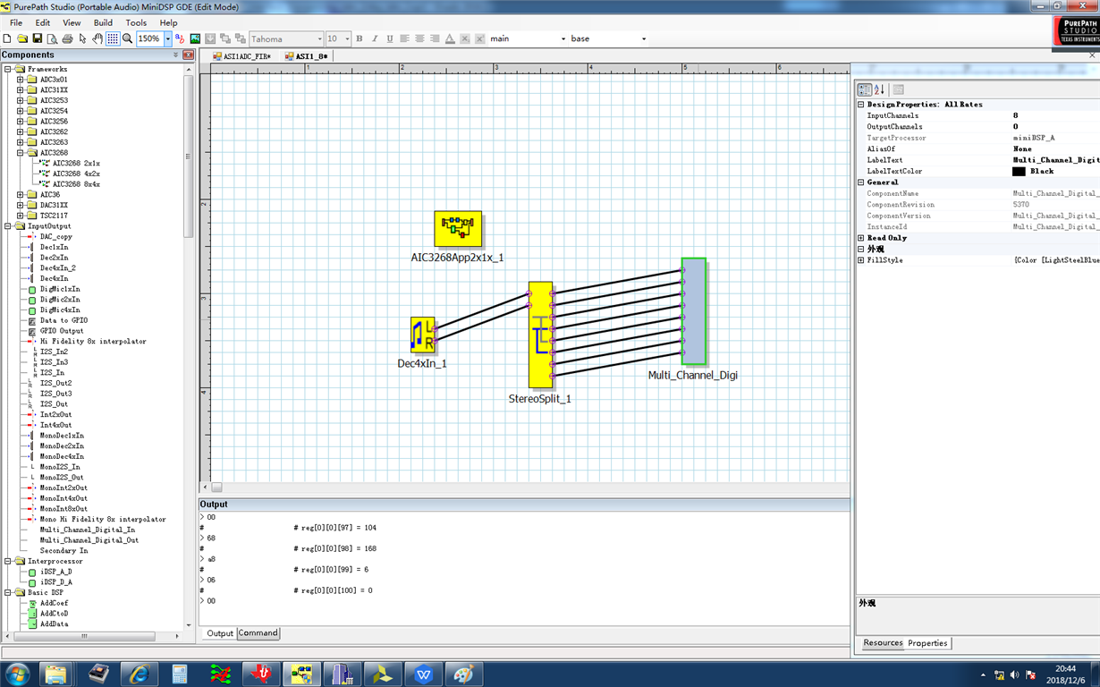Expand the AIC3254 framework folder
This screenshot has height=687, width=1100.
(x=21, y=111)
